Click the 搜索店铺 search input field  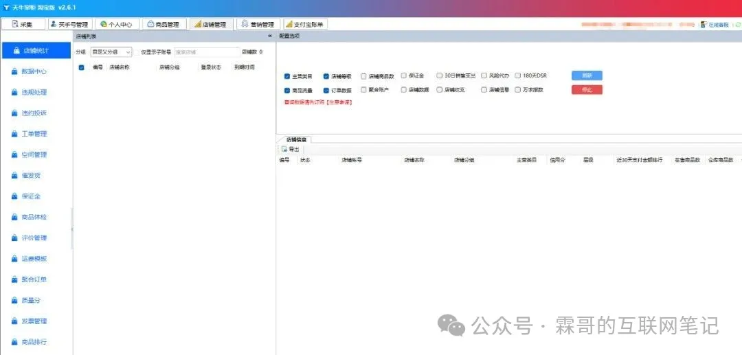(206, 52)
